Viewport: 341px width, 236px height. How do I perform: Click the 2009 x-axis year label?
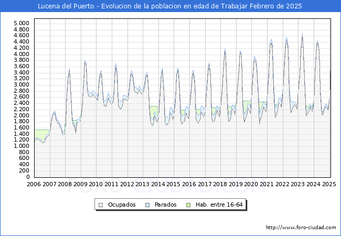(80, 184)
